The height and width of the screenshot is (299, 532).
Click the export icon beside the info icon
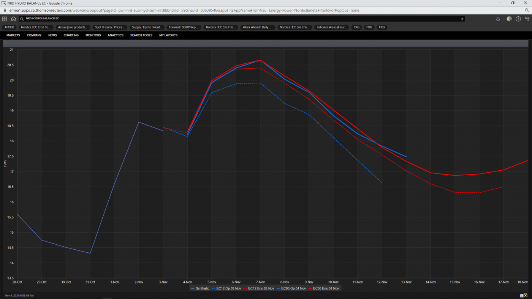tap(525, 296)
